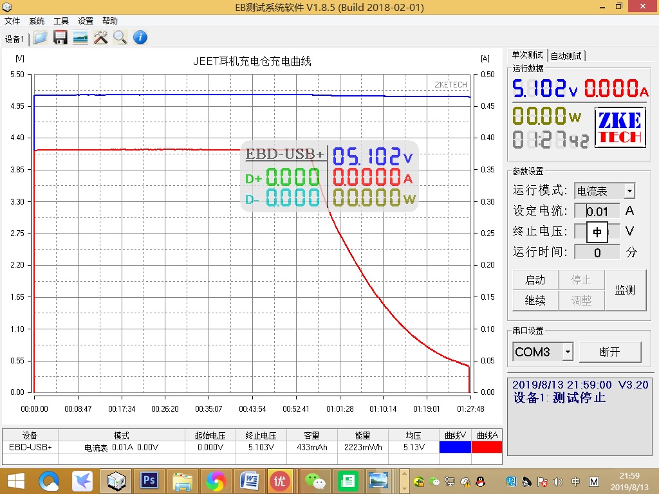Image resolution: width=659 pixels, height=494 pixels.
Task: Click the small WeChat tray icon
Action: (434, 482)
